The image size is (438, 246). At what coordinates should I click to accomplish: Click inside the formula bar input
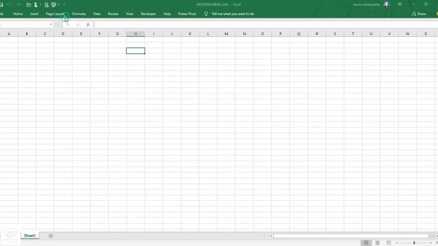(x=266, y=25)
